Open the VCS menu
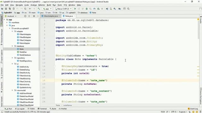 [65, 5]
